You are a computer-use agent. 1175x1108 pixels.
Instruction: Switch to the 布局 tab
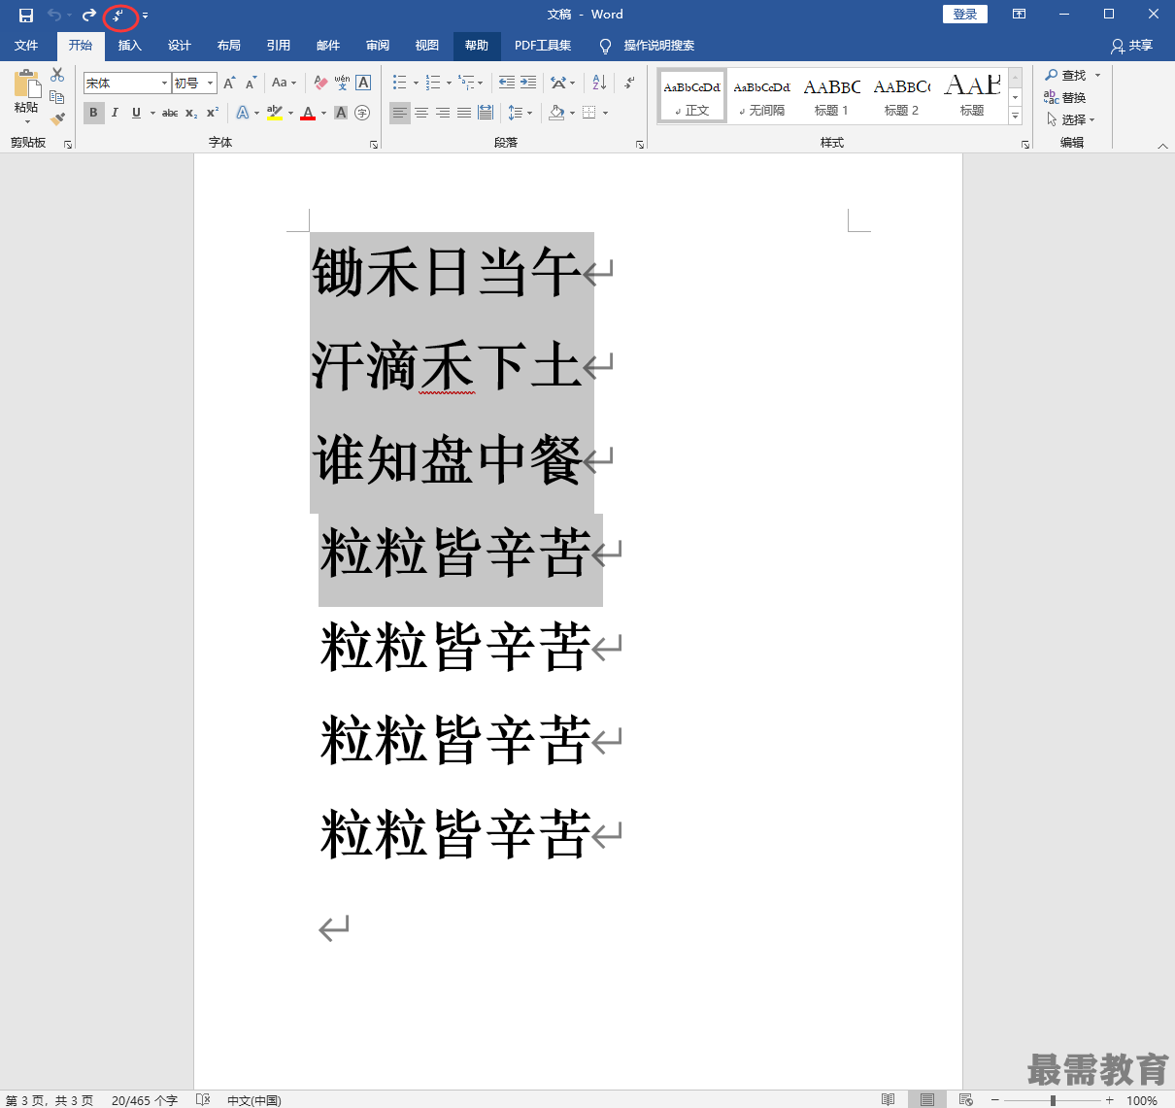[228, 46]
